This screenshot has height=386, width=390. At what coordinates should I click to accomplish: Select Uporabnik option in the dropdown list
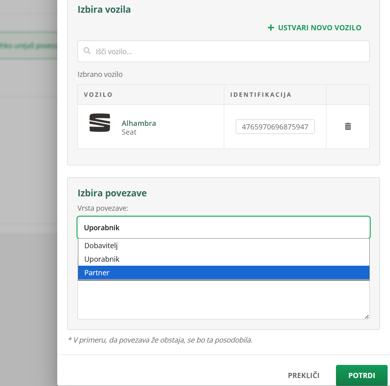pyautogui.click(x=102, y=259)
